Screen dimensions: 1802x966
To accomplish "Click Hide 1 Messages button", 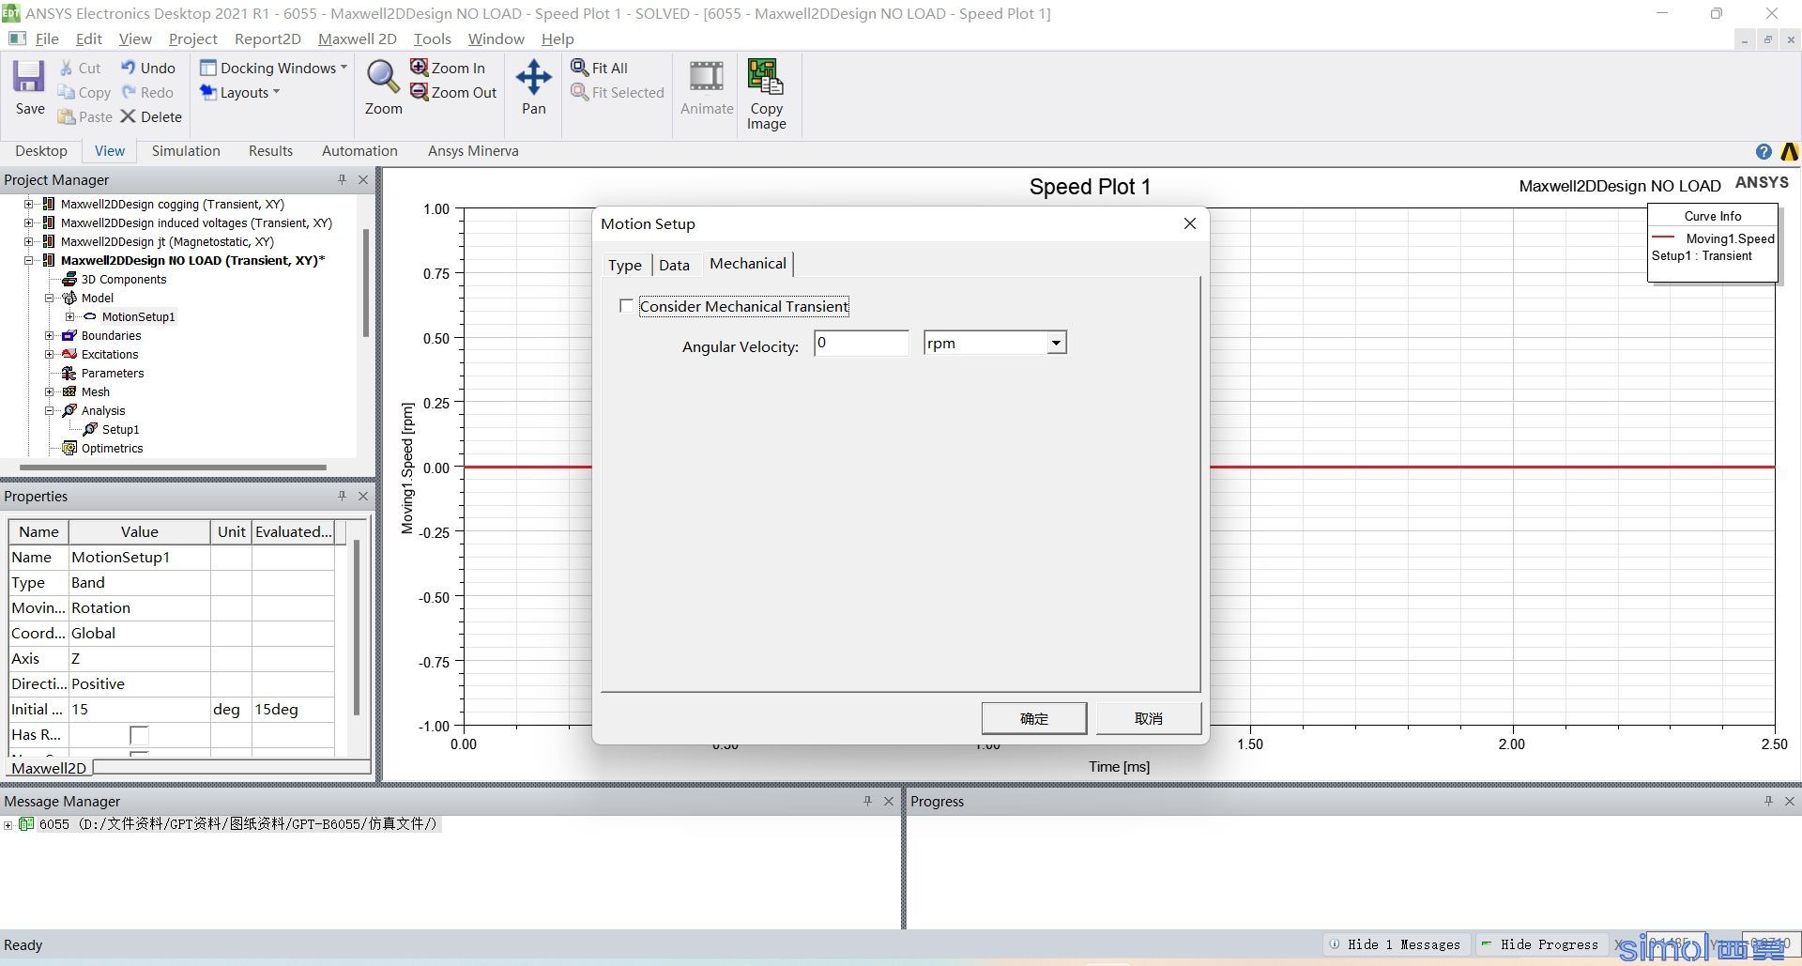I will [x=1396, y=944].
